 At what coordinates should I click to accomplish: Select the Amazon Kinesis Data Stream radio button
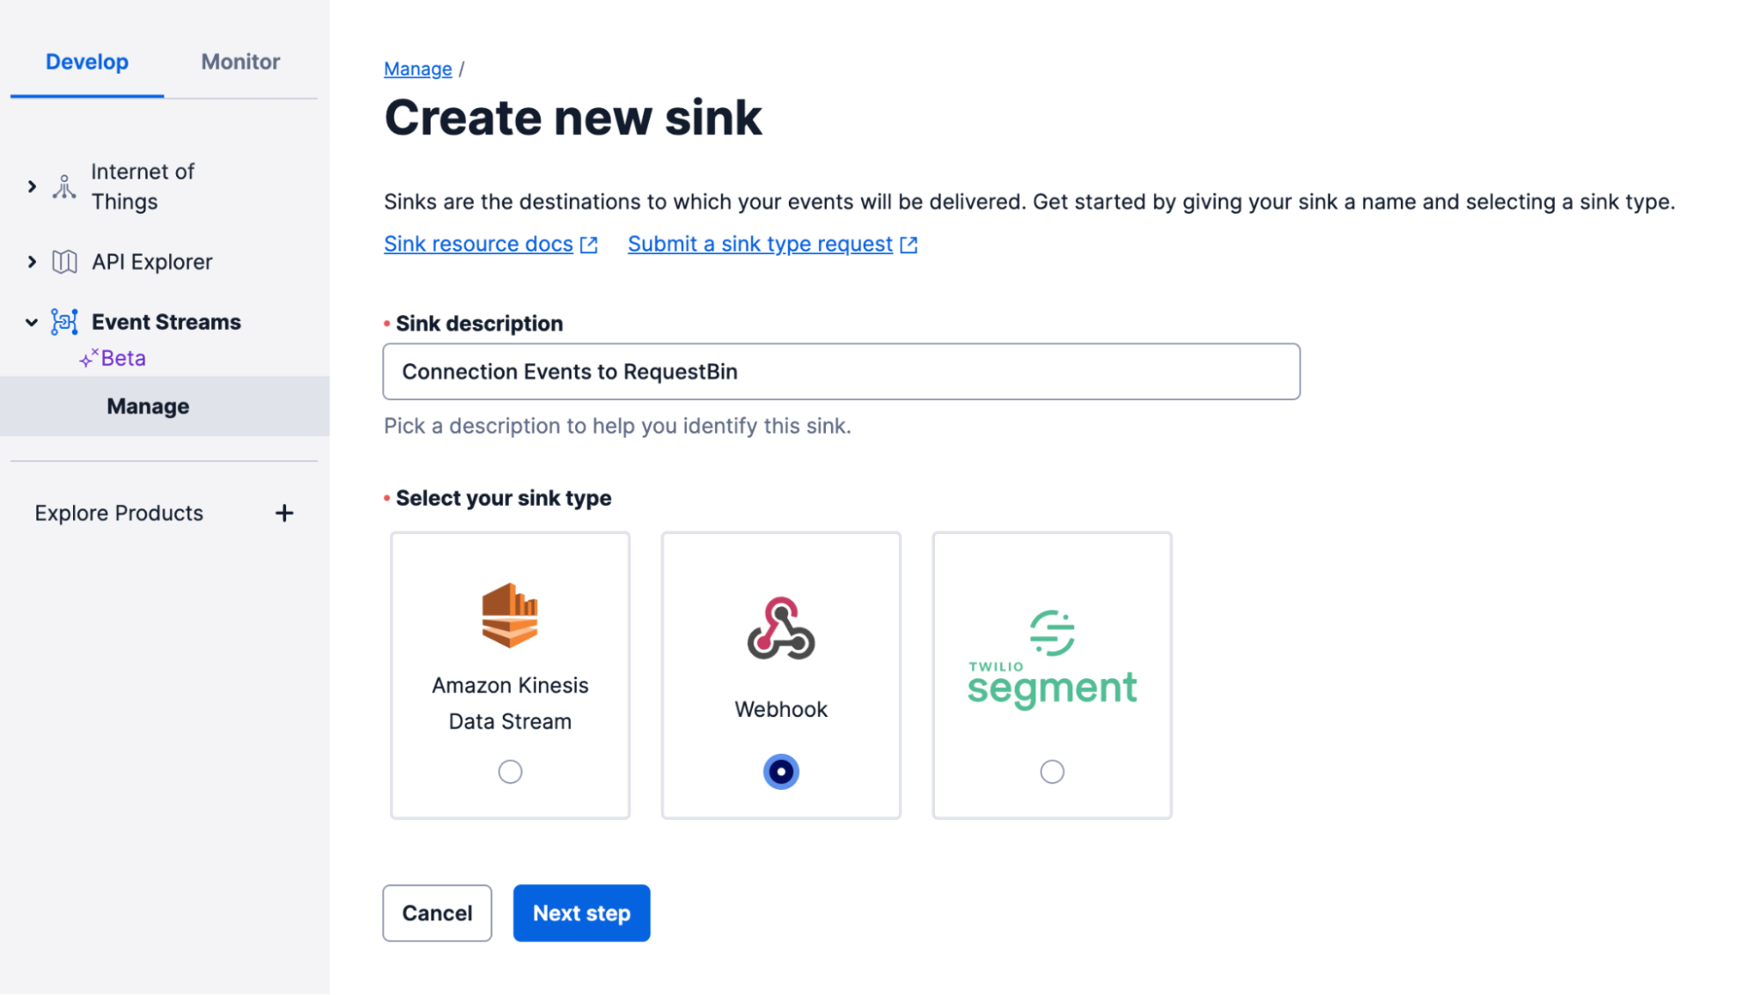pos(510,771)
